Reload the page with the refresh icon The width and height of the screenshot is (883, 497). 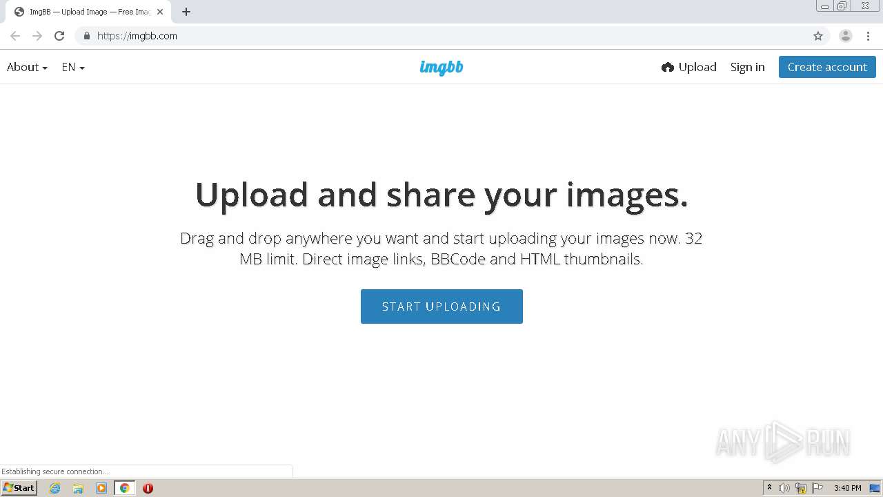(x=59, y=36)
